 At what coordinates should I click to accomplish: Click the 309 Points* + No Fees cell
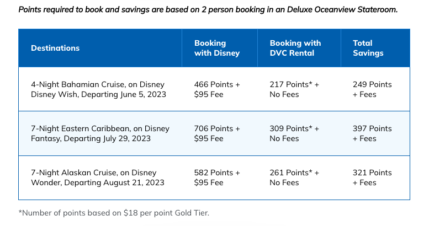pos(294,133)
